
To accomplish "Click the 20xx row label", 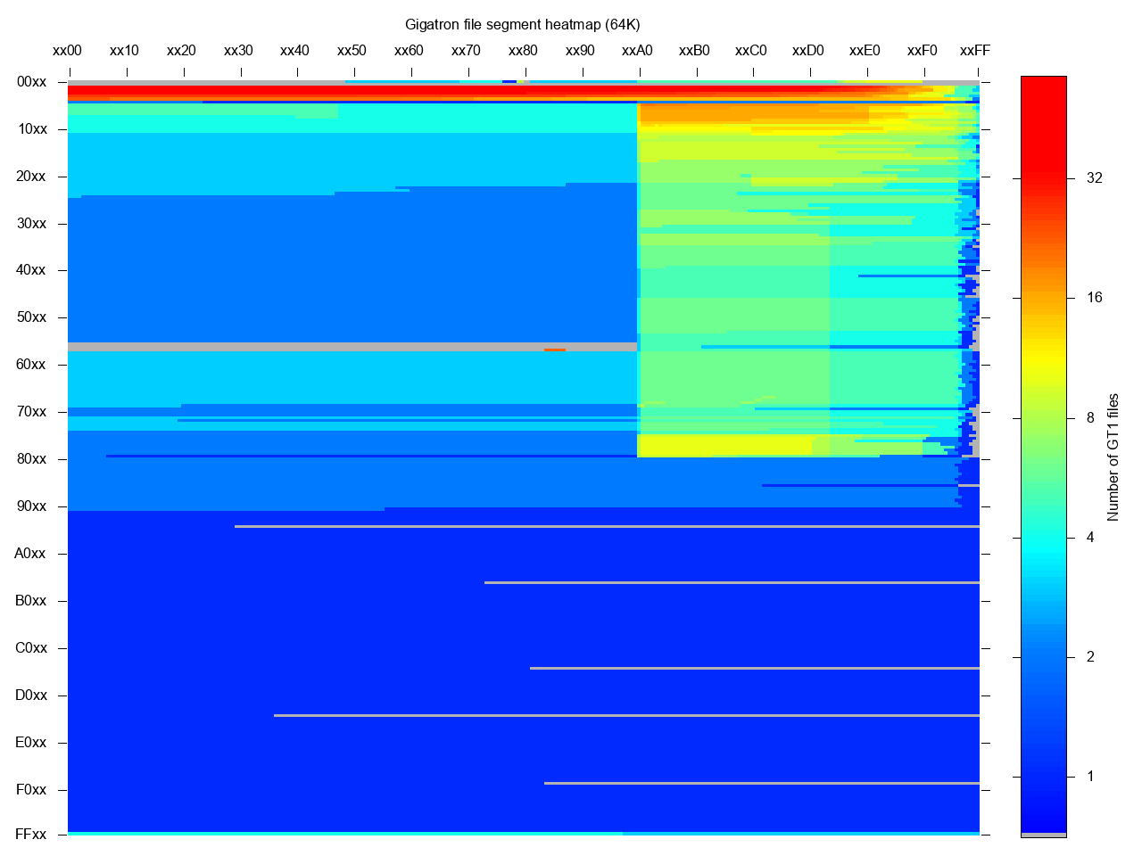I will pos(32,177).
